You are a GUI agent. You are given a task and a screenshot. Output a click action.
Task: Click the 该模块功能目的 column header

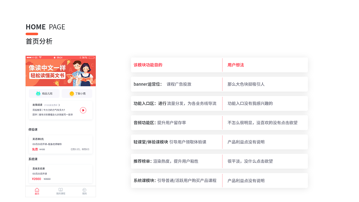pyautogui.click(x=148, y=65)
